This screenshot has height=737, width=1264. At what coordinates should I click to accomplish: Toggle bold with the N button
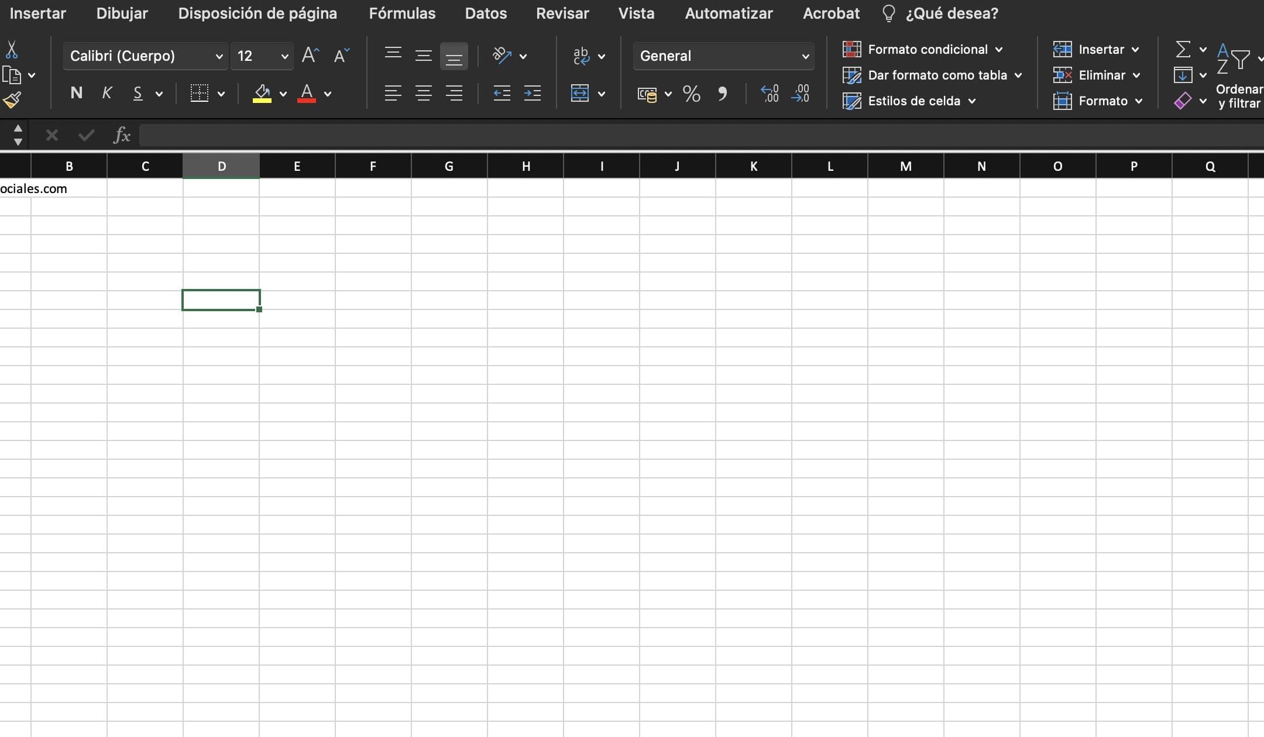[x=76, y=93]
